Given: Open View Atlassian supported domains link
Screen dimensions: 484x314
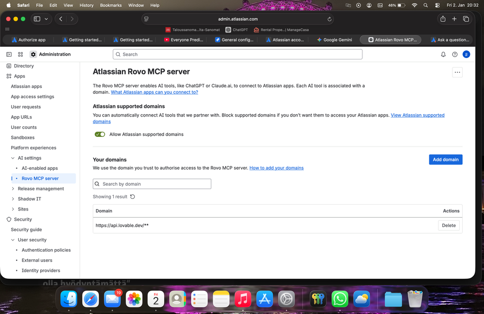Looking at the screenshot, I should (x=417, y=115).
